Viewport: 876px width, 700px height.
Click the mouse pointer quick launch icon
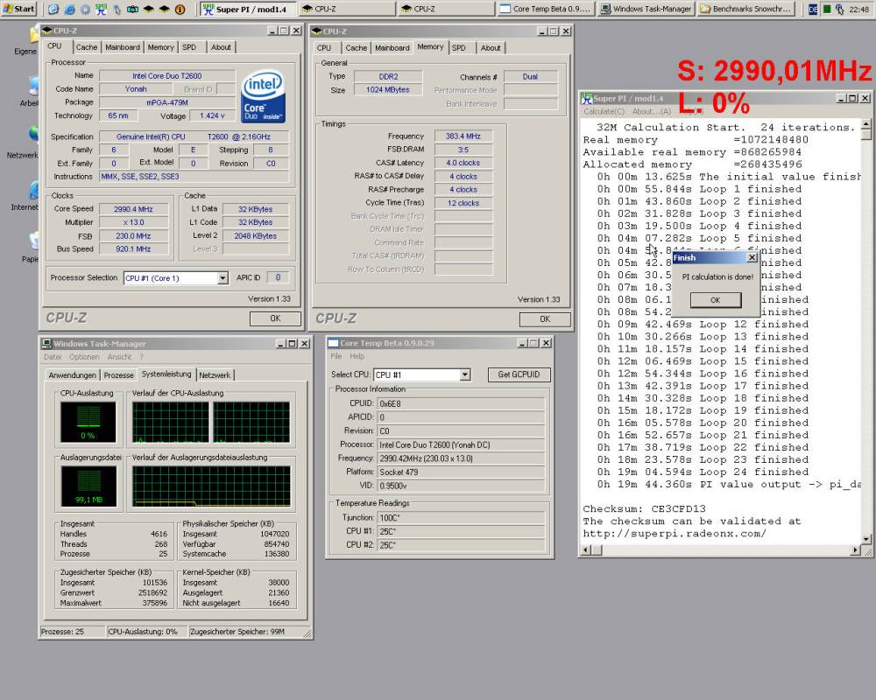point(117,10)
